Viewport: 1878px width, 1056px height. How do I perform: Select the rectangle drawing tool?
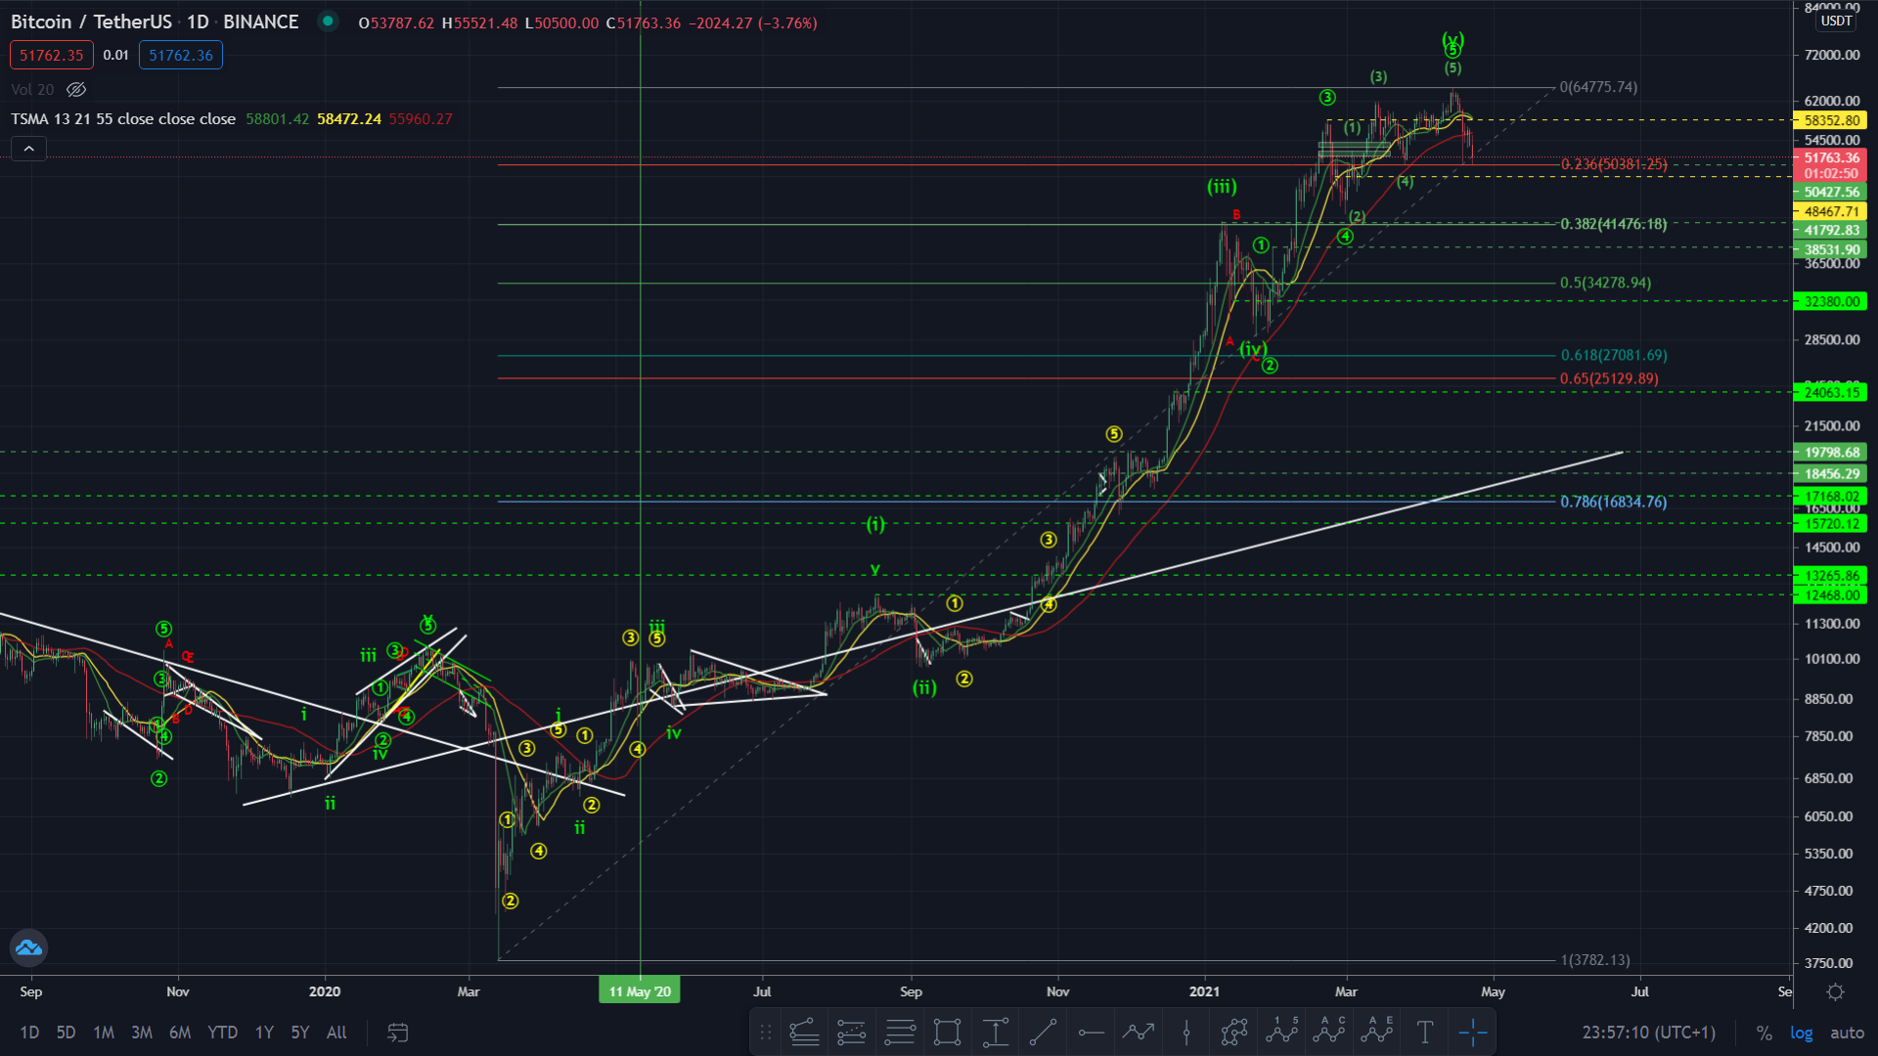[x=947, y=1033]
